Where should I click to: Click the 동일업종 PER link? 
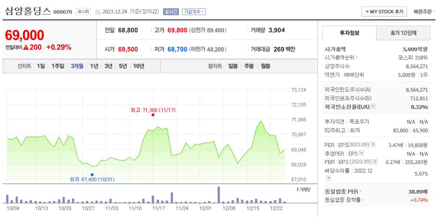click(341, 191)
